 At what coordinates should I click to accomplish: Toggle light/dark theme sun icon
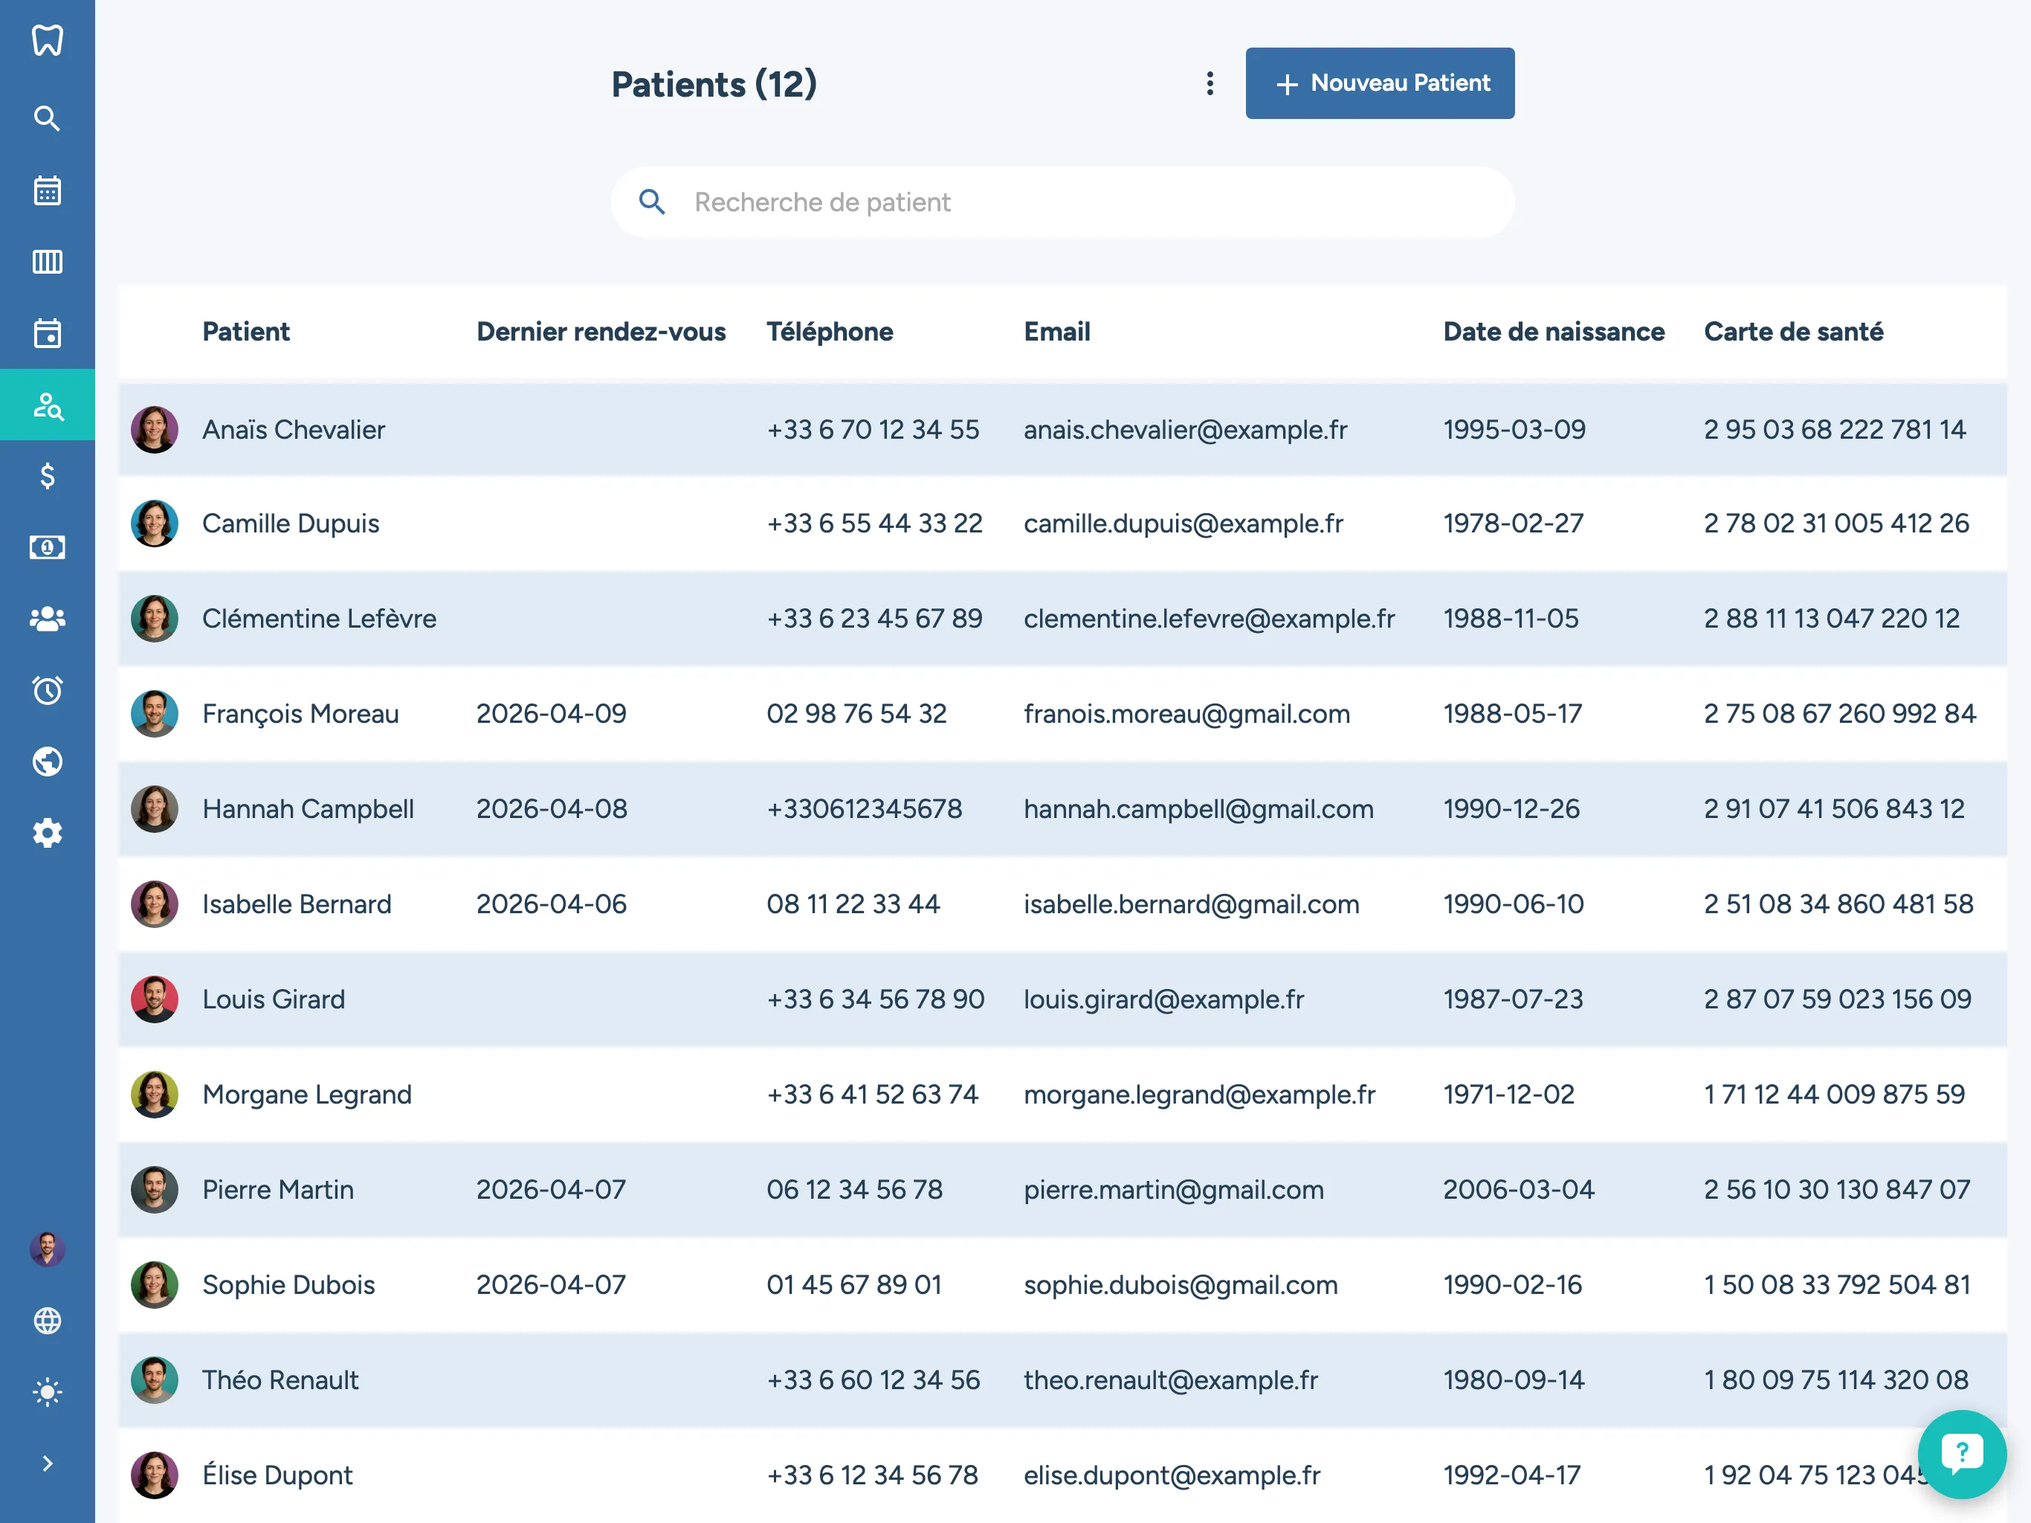pyautogui.click(x=47, y=1393)
